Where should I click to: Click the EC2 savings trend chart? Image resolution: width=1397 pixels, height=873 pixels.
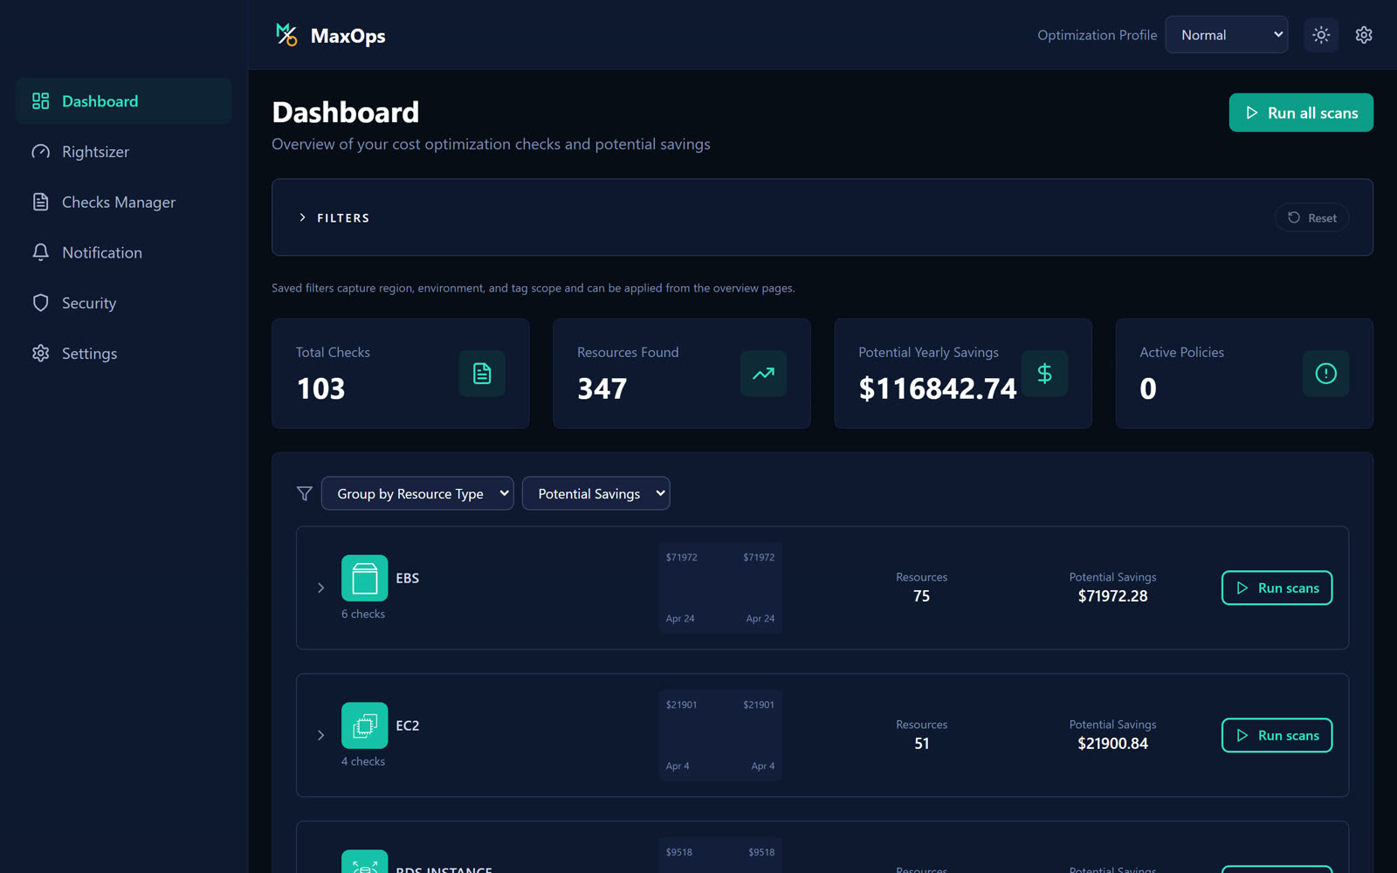coord(720,735)
